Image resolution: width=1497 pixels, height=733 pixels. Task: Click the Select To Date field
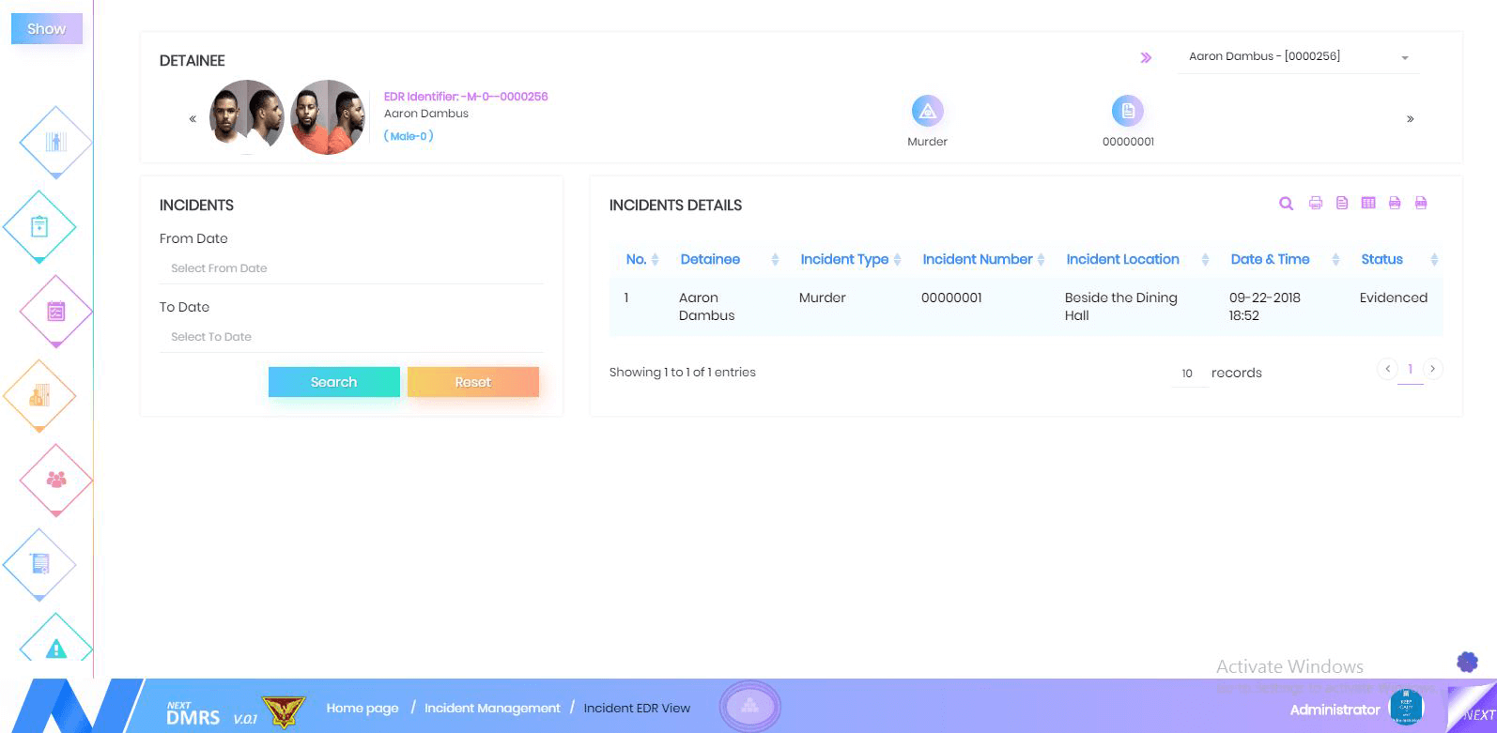pos(351,337)
